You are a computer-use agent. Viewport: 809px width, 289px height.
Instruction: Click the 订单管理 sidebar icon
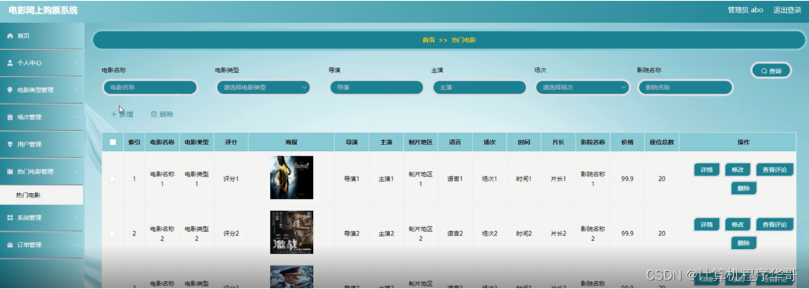pos(10,245)
